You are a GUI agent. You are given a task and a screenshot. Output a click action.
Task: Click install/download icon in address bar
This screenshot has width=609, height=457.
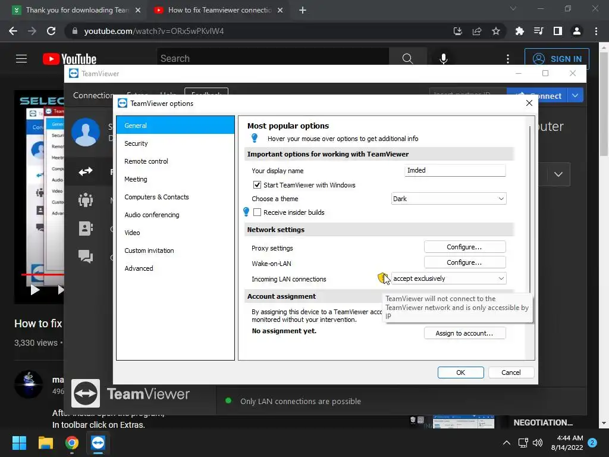pyautogui.click(x=458, y=31)
